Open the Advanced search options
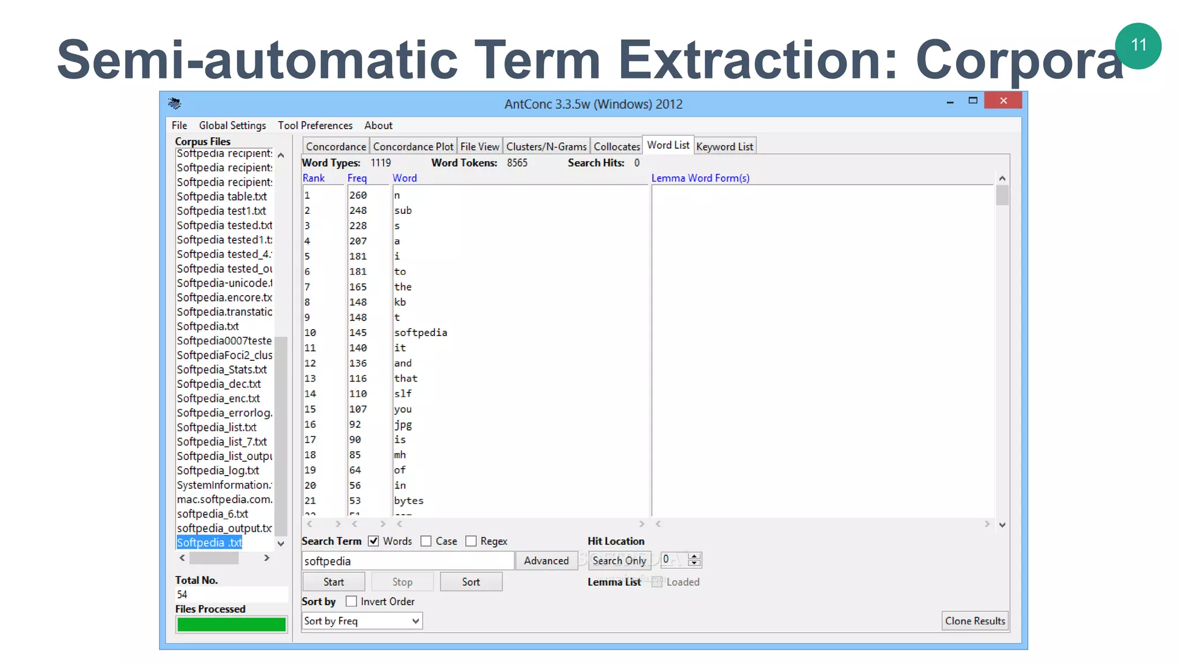Image resolution: width=1181 pixels, height=664 pixels. click(x=546, y=560)
